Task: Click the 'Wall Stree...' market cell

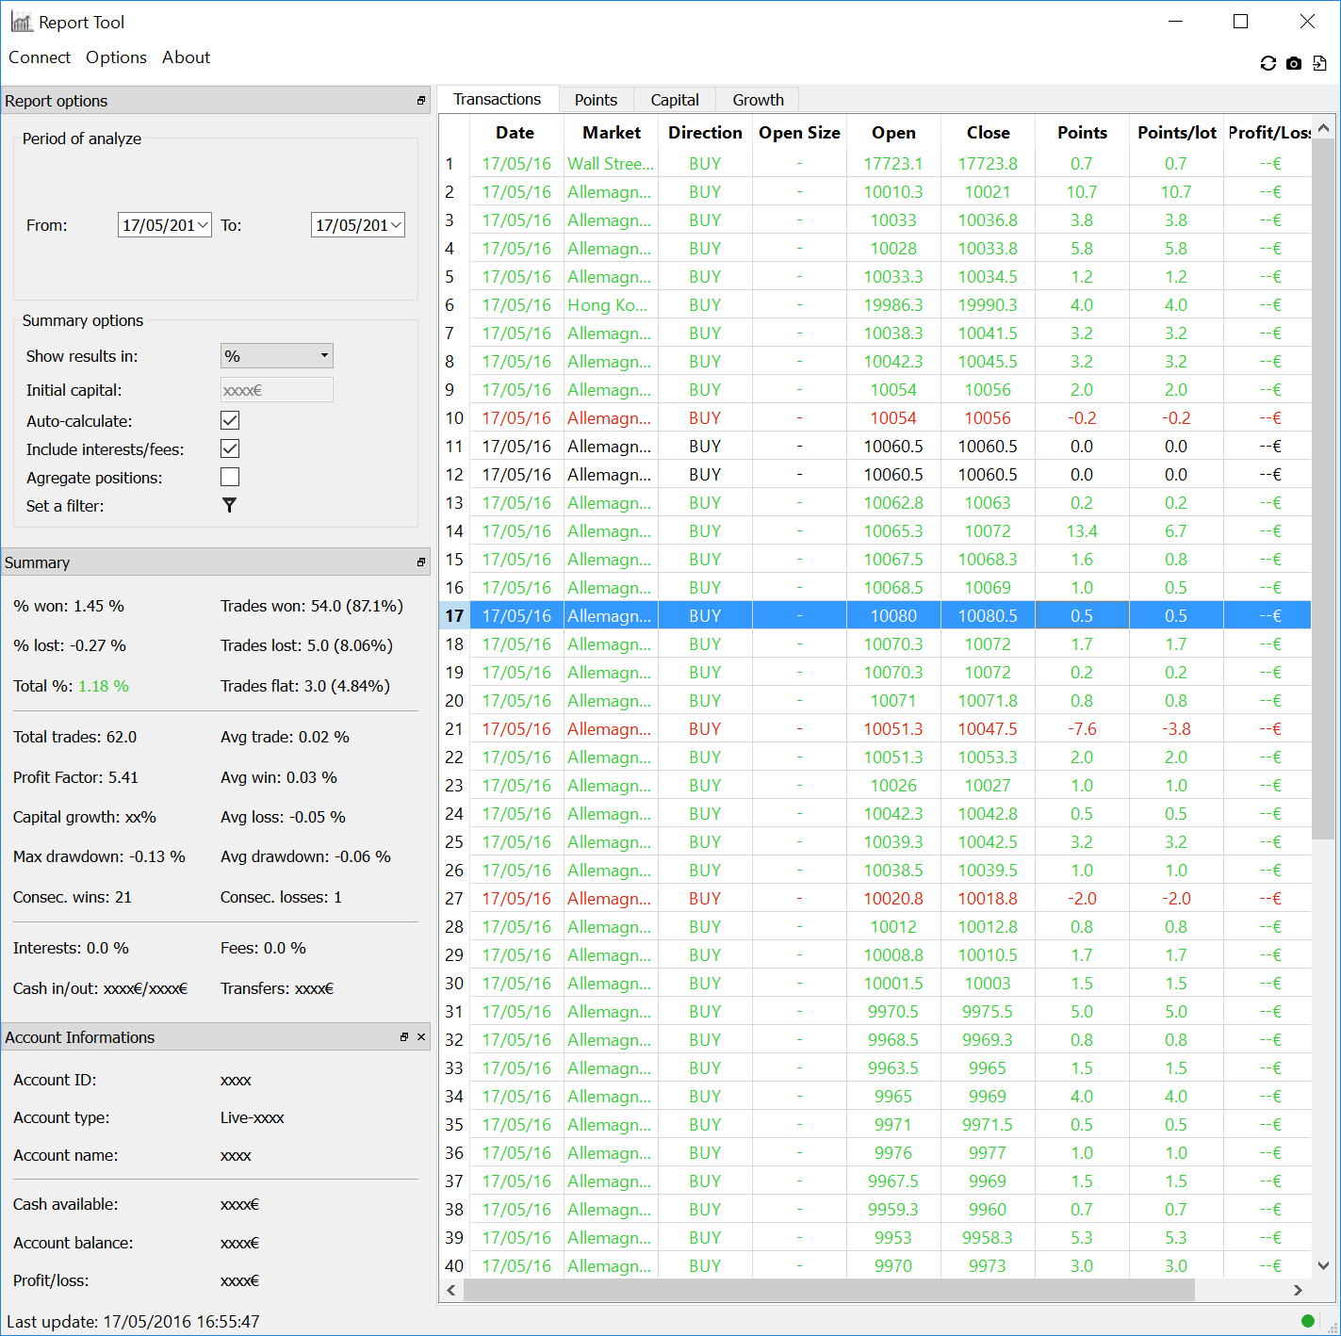Action: pos(611,164)
